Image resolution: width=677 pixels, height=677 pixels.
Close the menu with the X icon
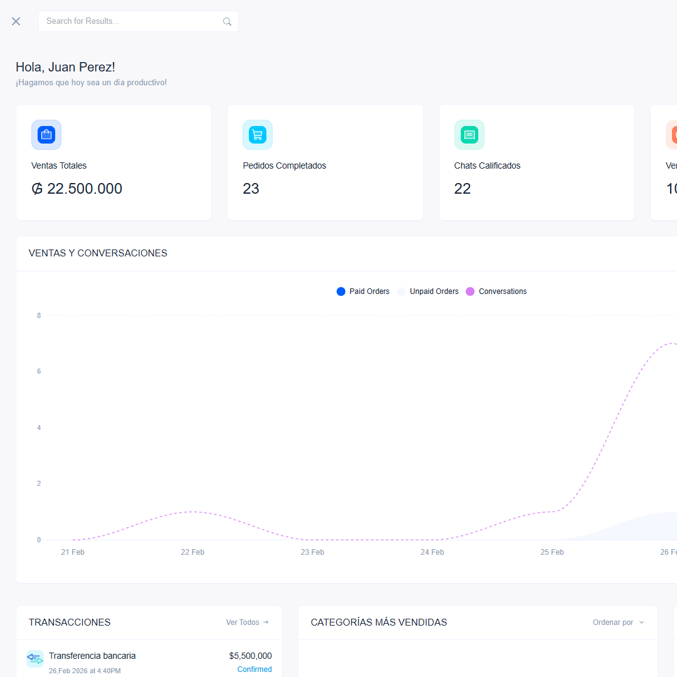(x=16, y=21)
